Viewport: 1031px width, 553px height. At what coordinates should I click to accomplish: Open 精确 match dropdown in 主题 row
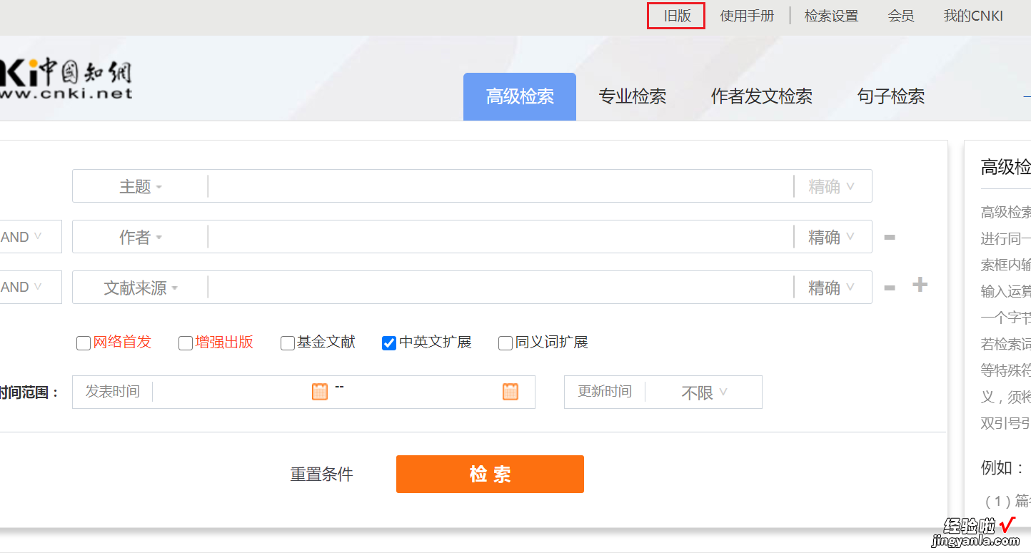pos(832,186)
